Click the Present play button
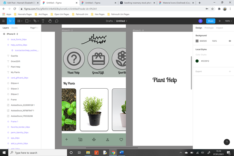This screenshot has height=156, width=234. coord(220,21)
